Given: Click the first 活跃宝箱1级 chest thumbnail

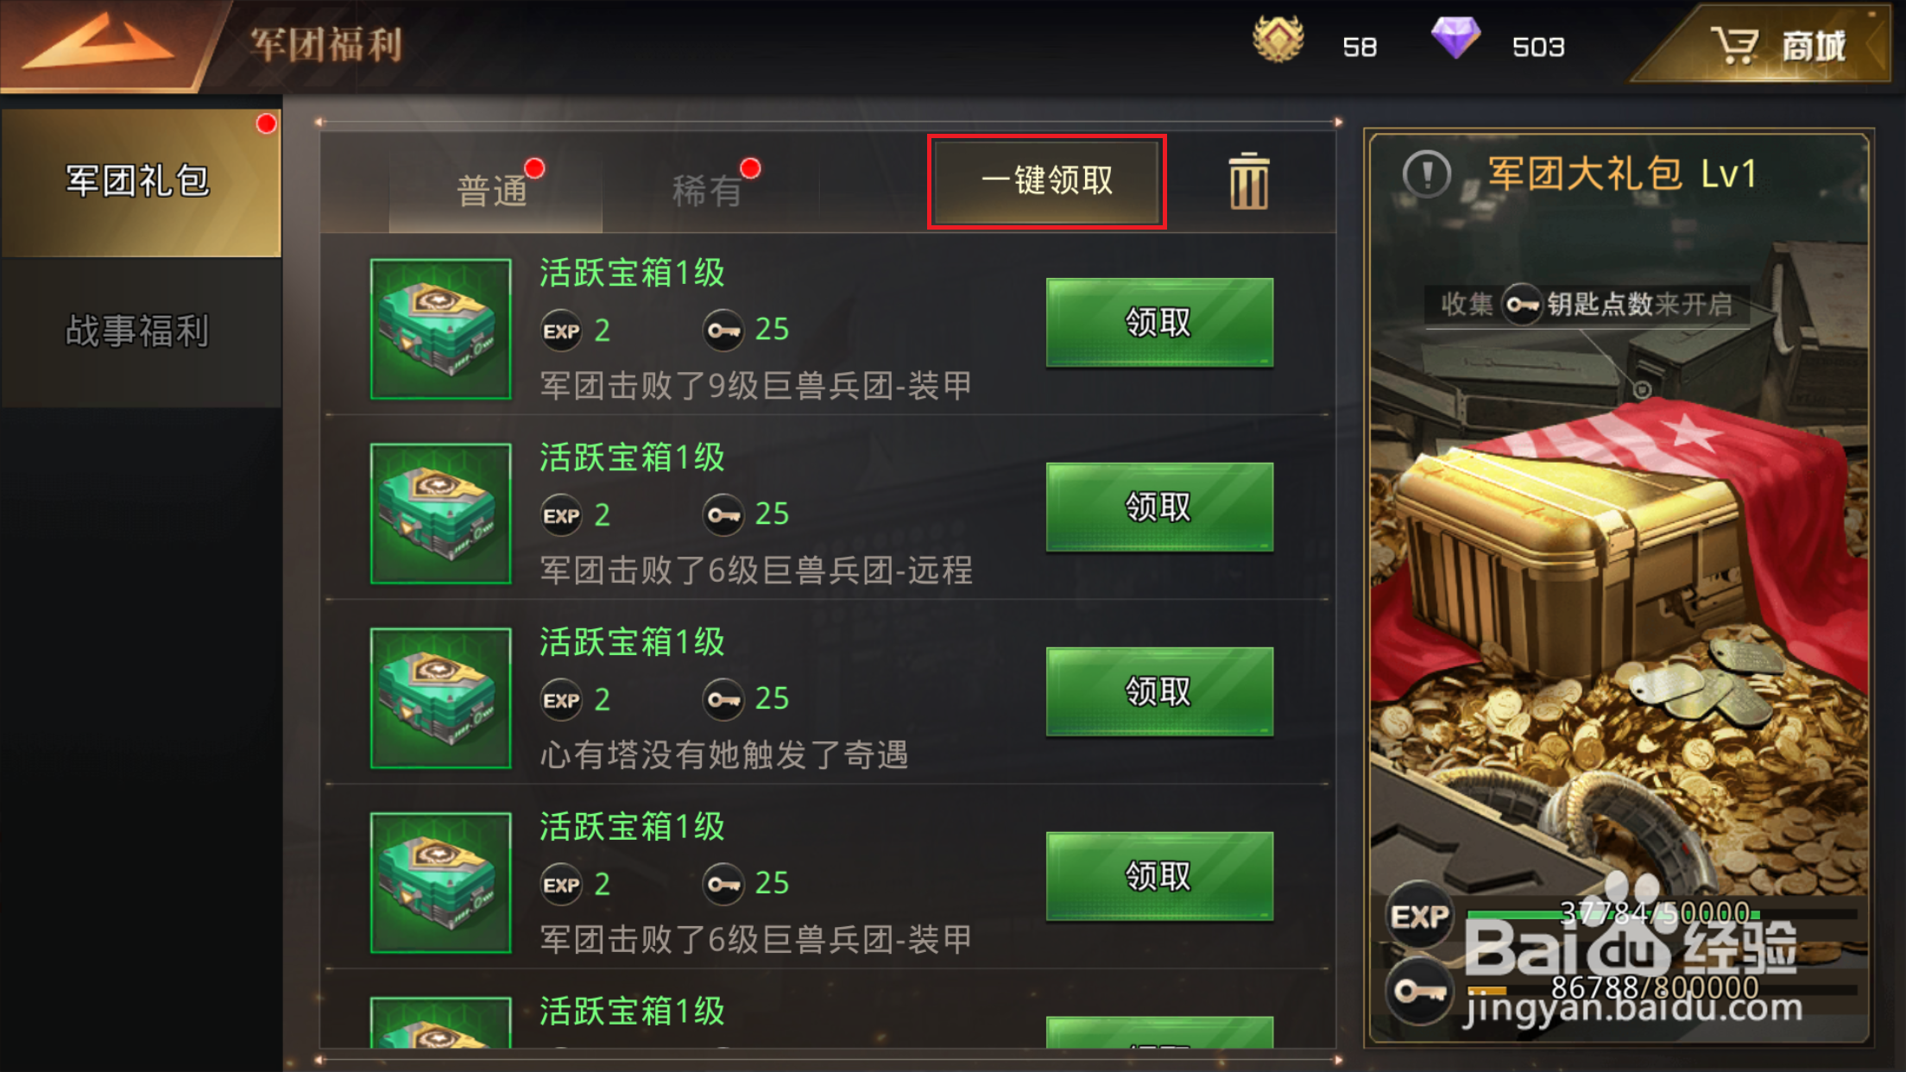Looking at the screenshot, I should (440, 329).
